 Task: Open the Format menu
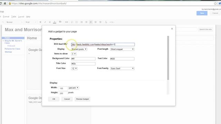(x=6, y=17)
